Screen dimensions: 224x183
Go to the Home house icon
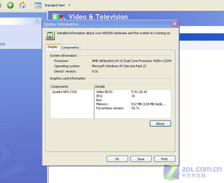tap(22, 5)
